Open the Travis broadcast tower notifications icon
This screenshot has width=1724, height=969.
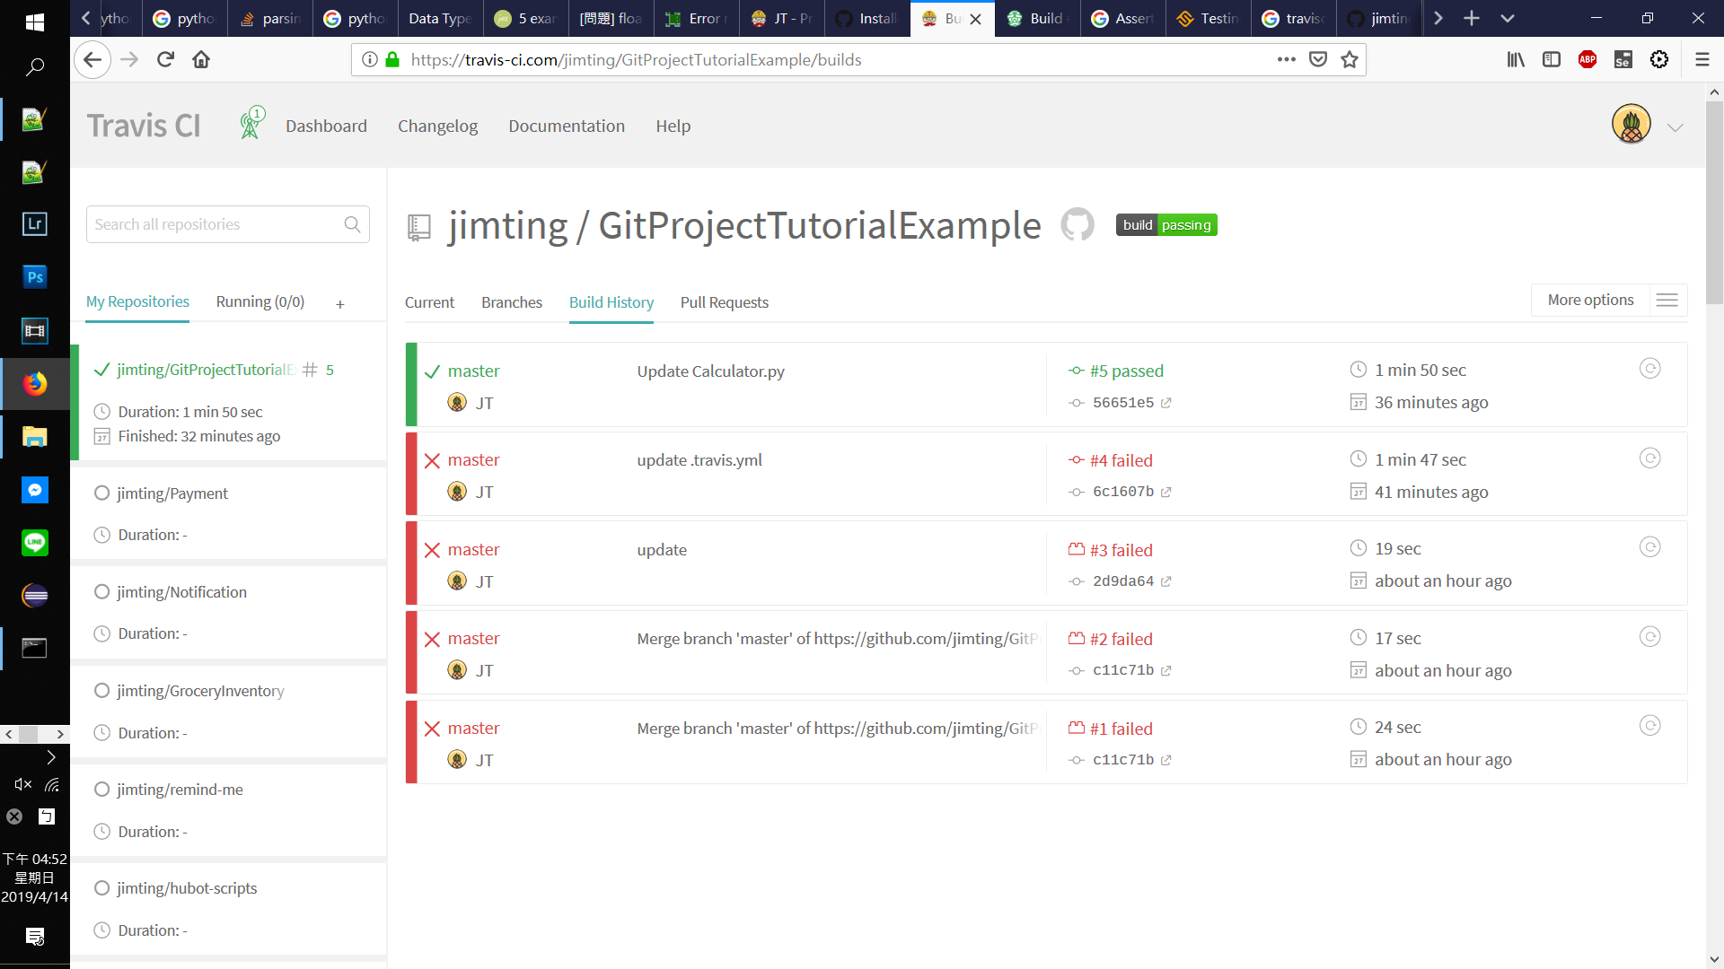(x=251, y=125)
